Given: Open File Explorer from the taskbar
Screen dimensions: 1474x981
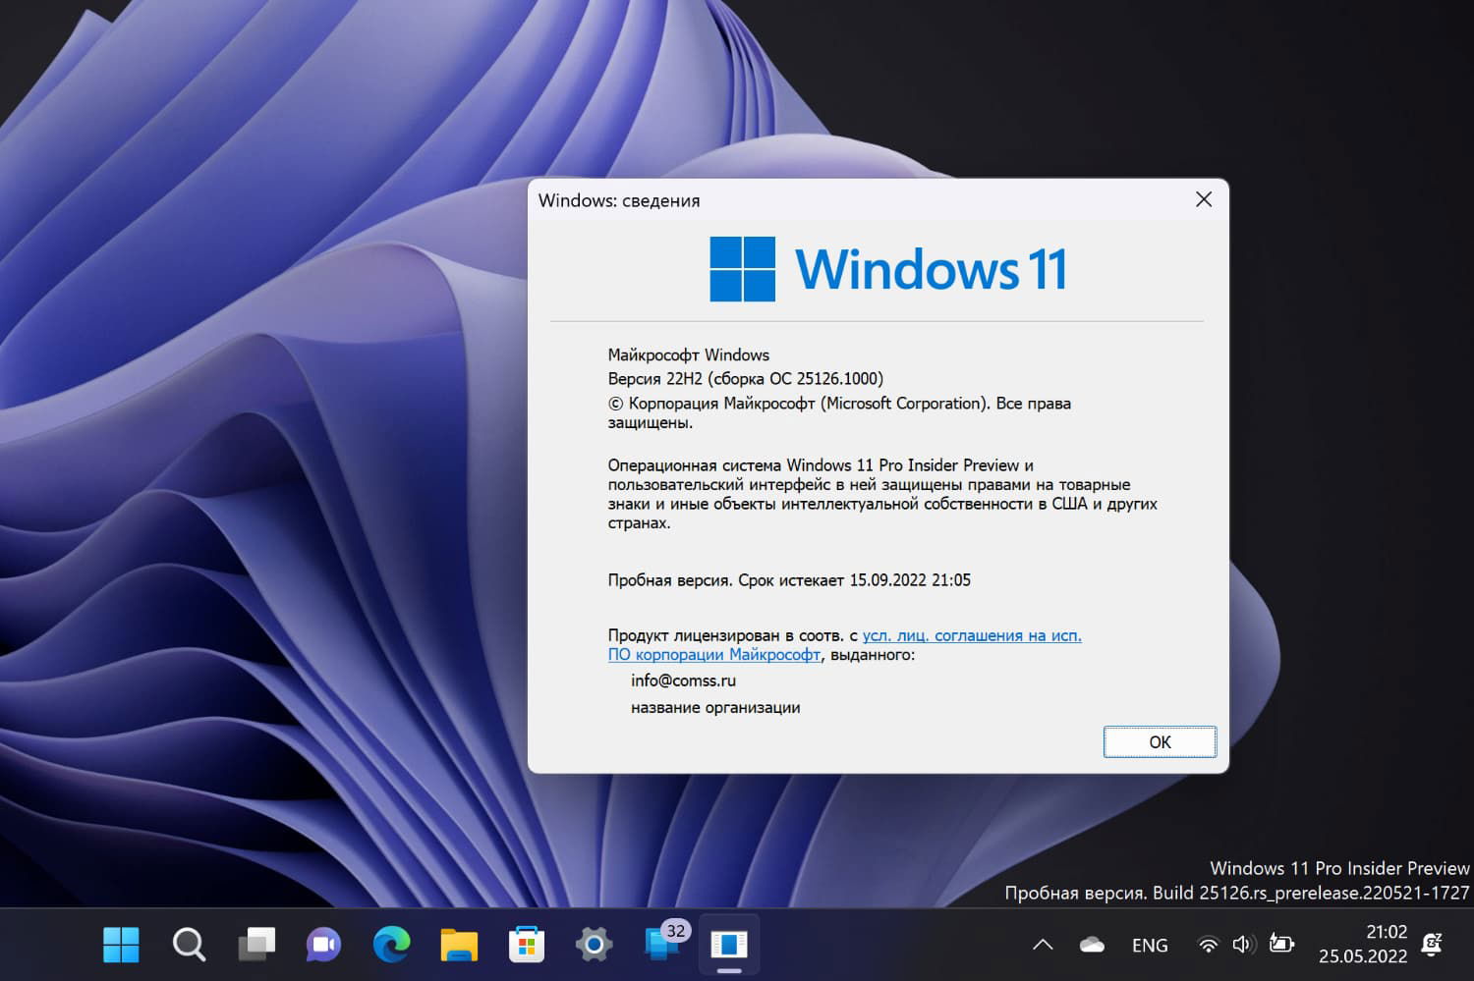Looking at the screenshot, I should (x=459, y=945).
